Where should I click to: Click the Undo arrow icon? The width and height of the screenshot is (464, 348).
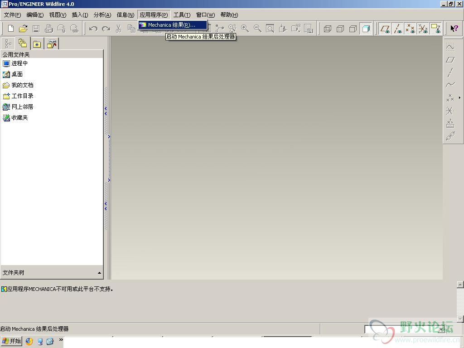tap(93, 29)
